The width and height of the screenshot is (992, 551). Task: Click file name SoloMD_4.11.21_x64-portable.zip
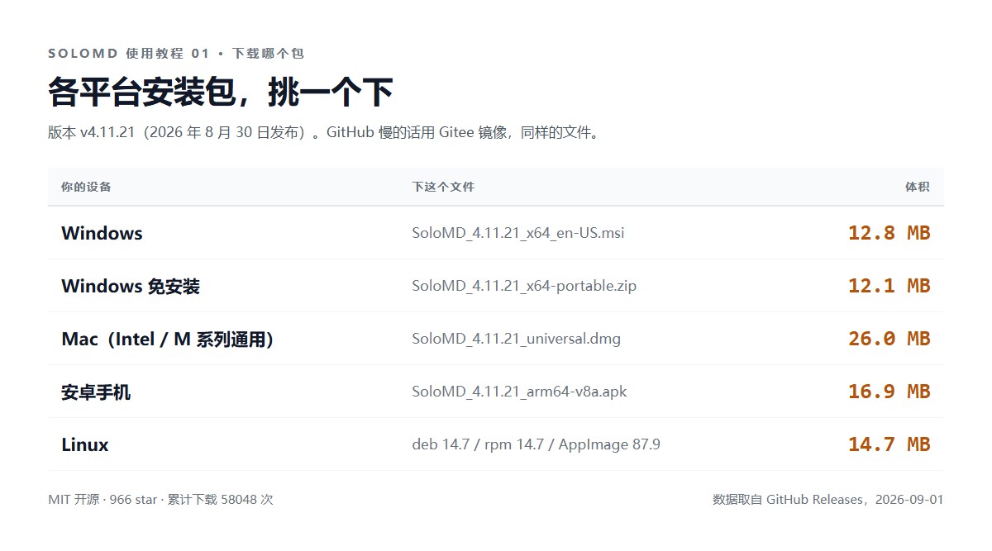point(524,286)
